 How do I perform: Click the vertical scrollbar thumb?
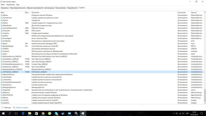(205, 95)
